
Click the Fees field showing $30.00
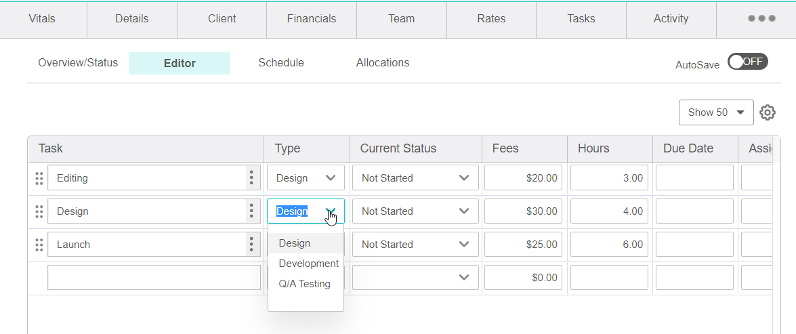[523, 211]
